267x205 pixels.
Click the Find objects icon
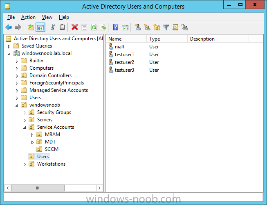point(175,27)
